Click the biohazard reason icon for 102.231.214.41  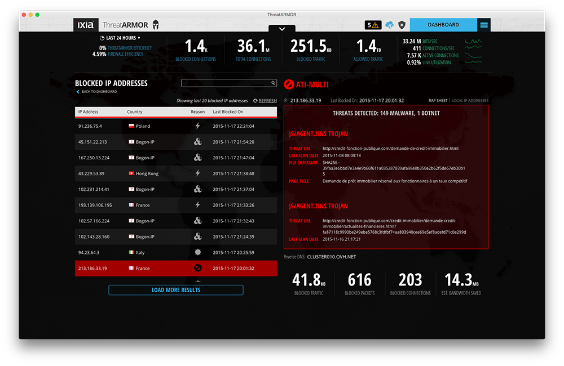[197, 189]
